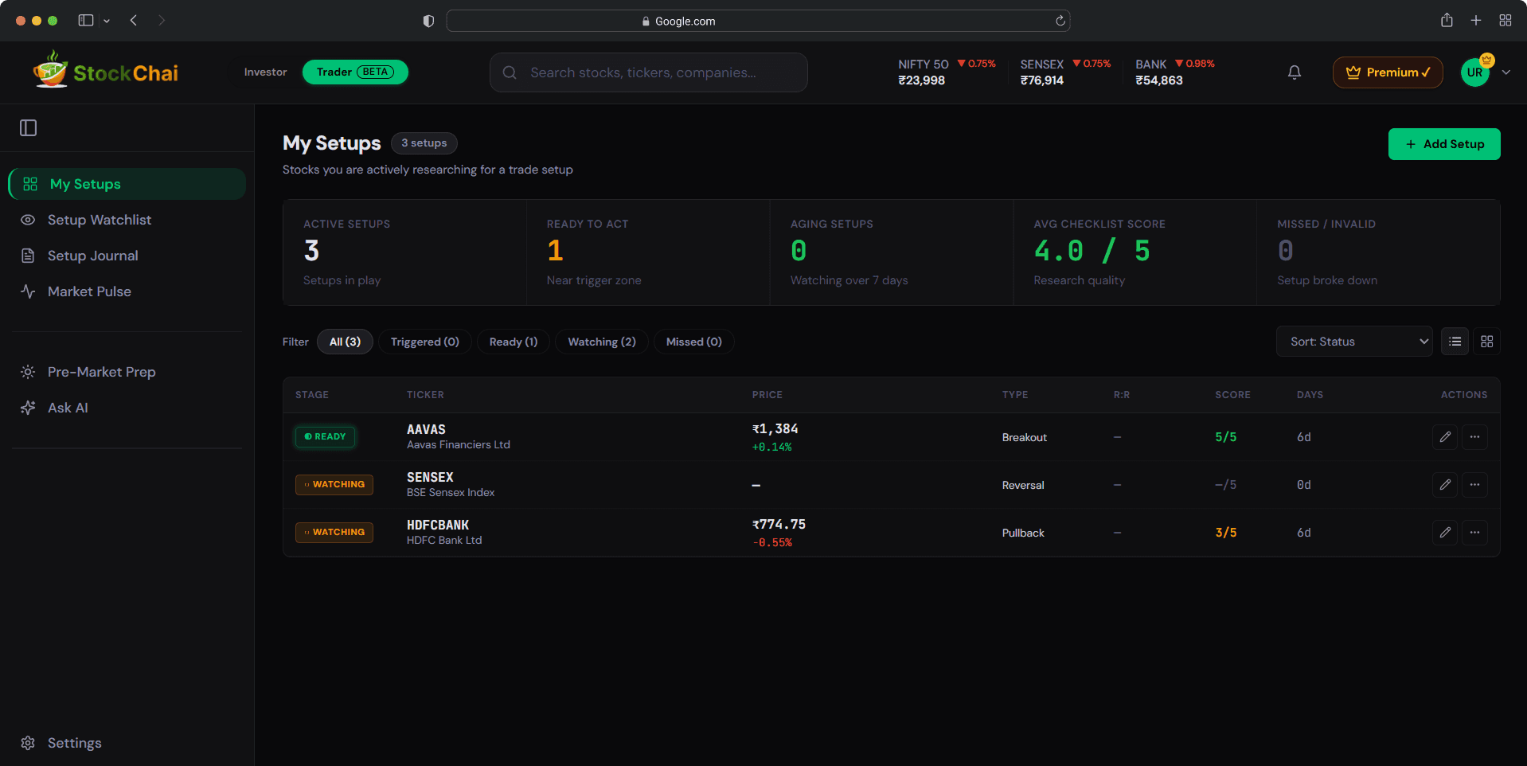Click the NIFTY 50 index ticker
1527x766 pixels.
coord(947,72)
